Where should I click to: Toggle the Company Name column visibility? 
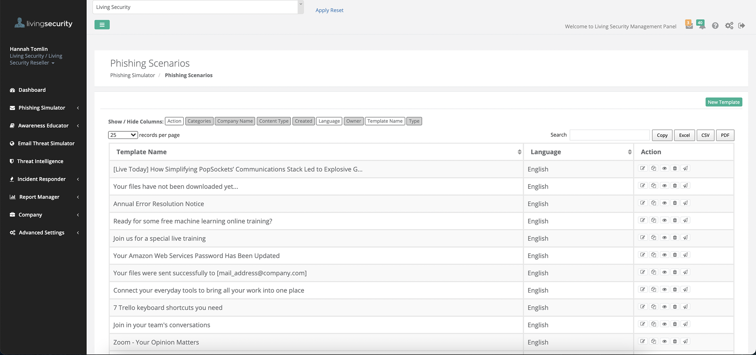click(235, 121)
